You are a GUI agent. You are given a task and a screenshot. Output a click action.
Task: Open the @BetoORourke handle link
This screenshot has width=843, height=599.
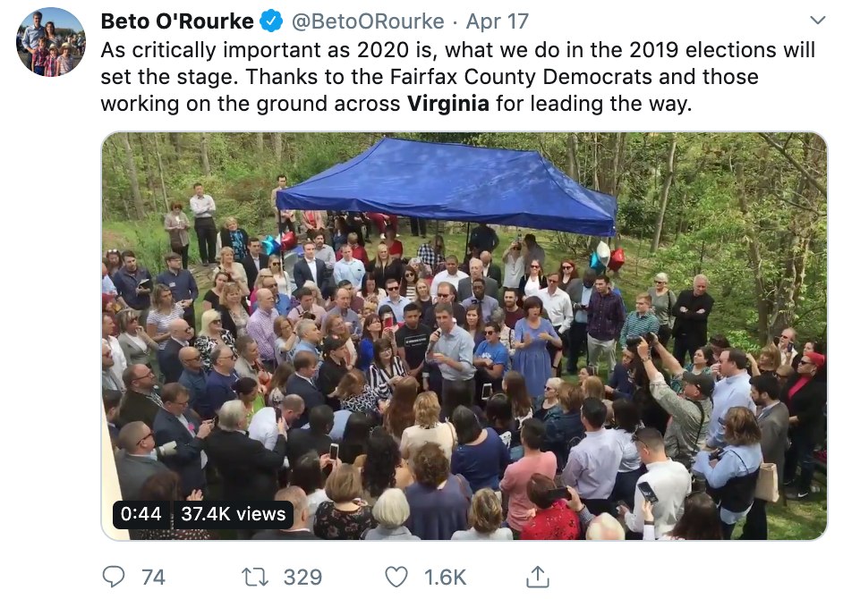click(x=368, y=21)
